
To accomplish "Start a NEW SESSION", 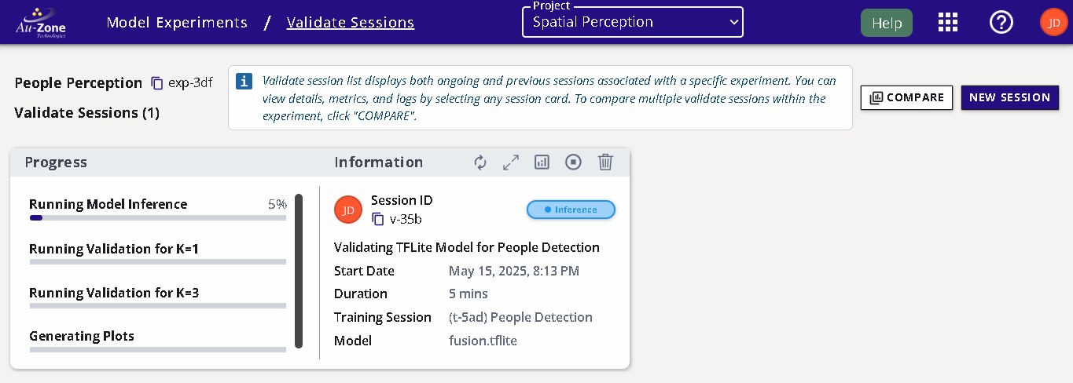I will coord(1009,97).
